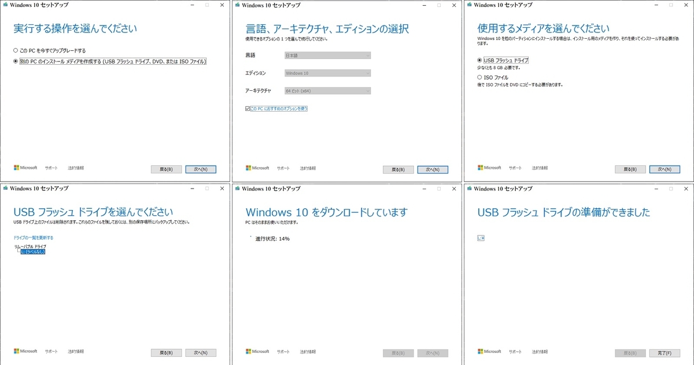Open 法的情報 link in the 使用するメディア window
694x365 pixels.
pyautogui.click(x=540, y=168)
